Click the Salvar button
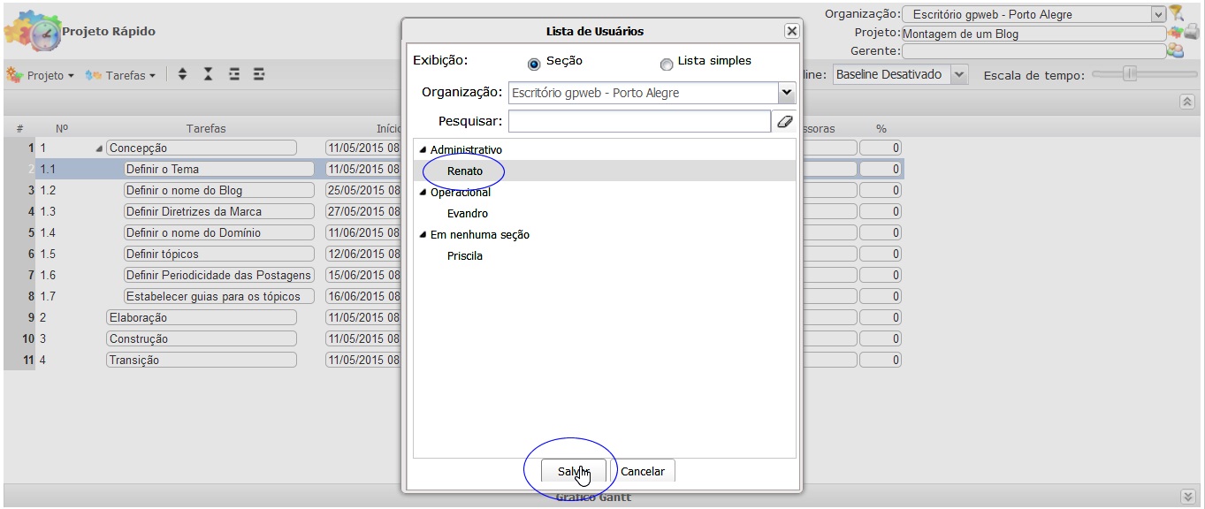This screenshot has height=509, width=1205. point(573,472)
